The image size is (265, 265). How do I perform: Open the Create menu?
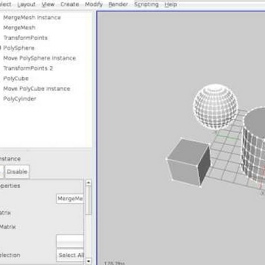tap(69, 4)
